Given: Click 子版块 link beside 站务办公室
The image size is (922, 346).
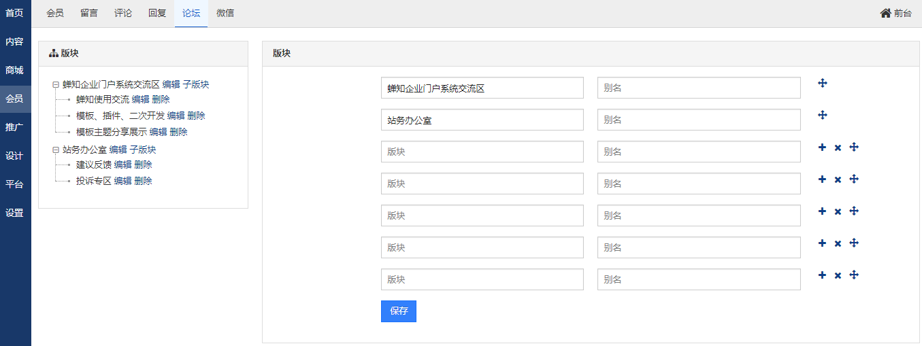Looking at the screenshot, I should click(143, 150).
